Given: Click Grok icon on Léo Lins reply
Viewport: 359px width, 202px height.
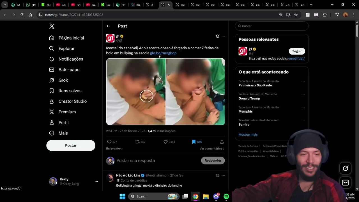Looking at the screenshot, I should [217, 175].
